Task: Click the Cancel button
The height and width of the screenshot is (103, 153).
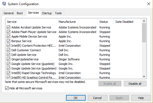Action: tap(97, 98)
